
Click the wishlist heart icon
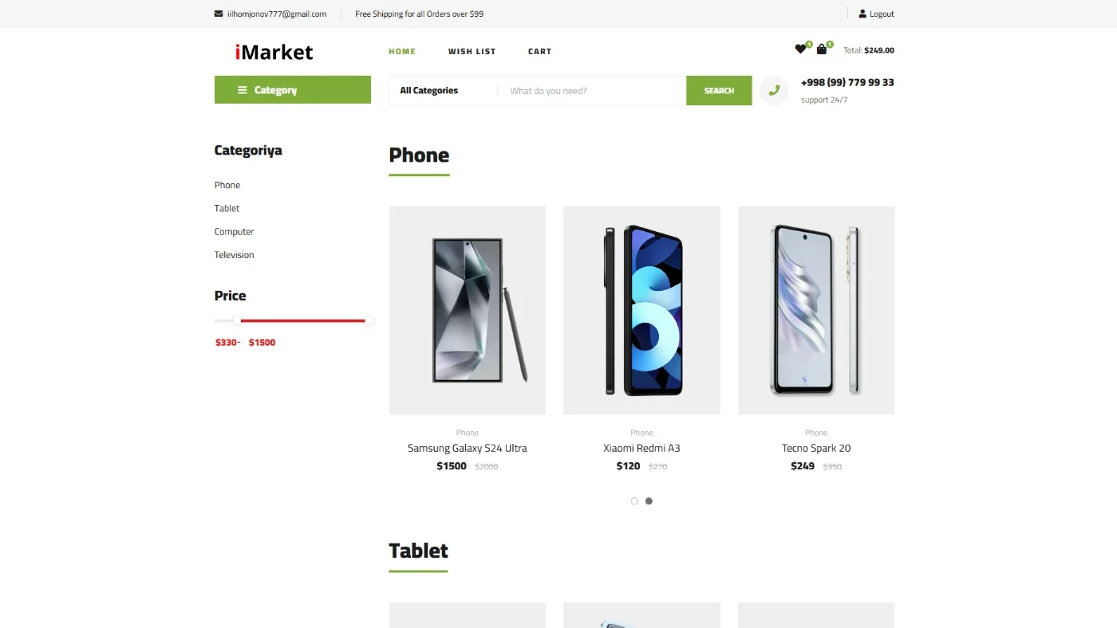[800, 49]
